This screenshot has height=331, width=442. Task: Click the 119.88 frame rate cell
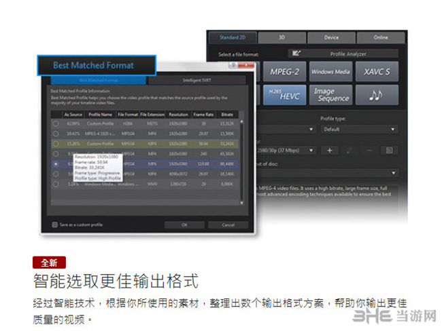203,164
